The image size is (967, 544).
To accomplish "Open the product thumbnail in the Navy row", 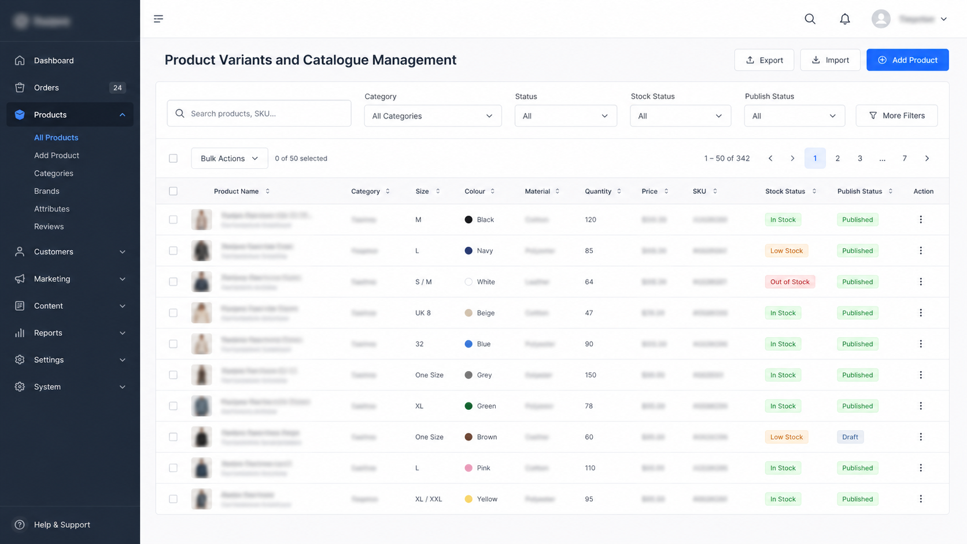I will point(201,251).
